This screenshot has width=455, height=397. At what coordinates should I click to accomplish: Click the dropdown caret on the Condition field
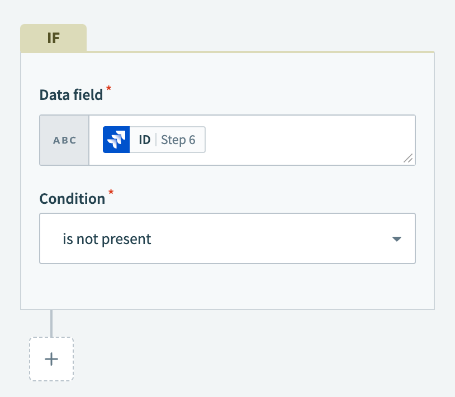click(x=396, y=238)
